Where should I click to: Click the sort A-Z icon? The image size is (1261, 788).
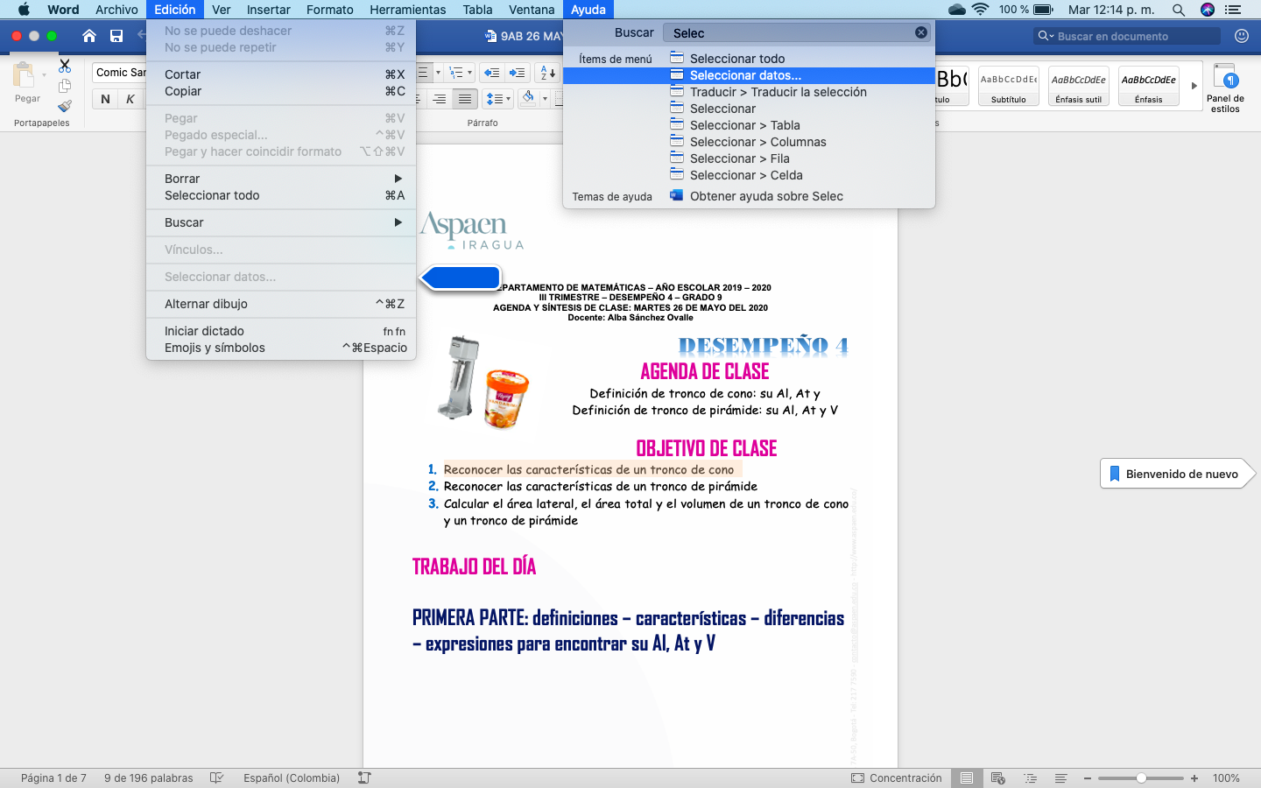[x=547, y=73]
